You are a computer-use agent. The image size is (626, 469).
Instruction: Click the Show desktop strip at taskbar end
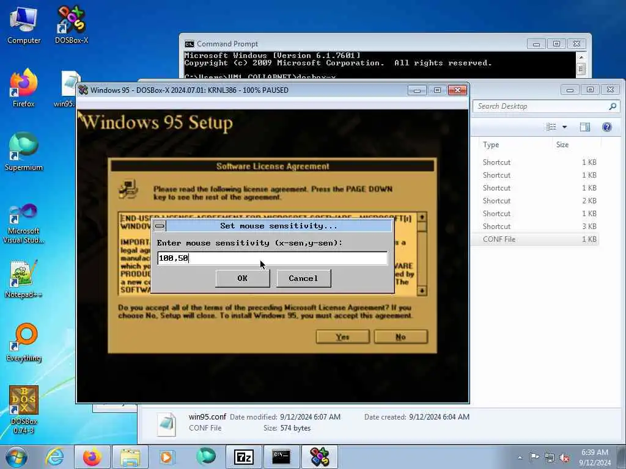point(622,457)
